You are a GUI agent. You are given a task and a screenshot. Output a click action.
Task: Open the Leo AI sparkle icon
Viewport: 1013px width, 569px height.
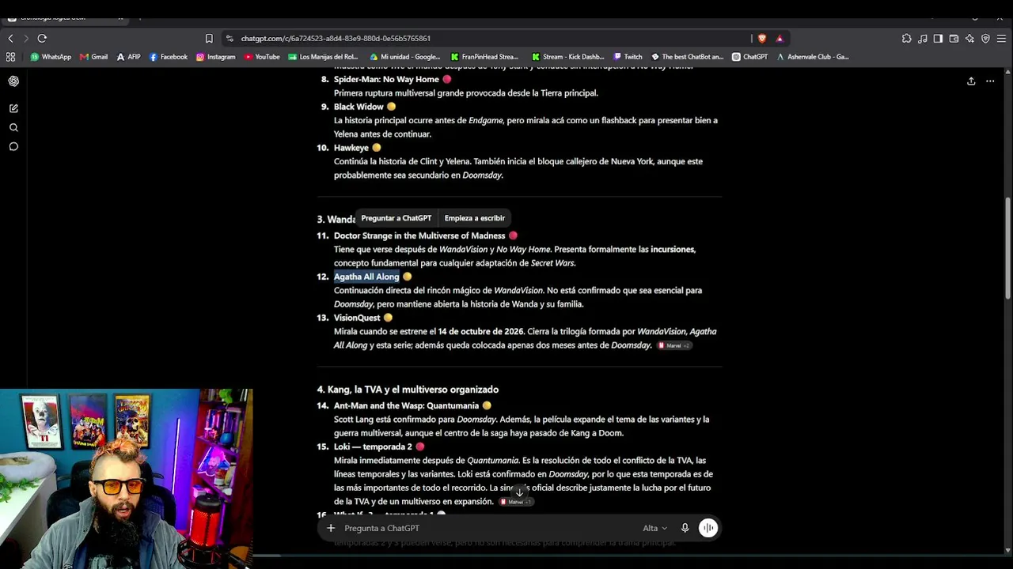coord(969,38)
